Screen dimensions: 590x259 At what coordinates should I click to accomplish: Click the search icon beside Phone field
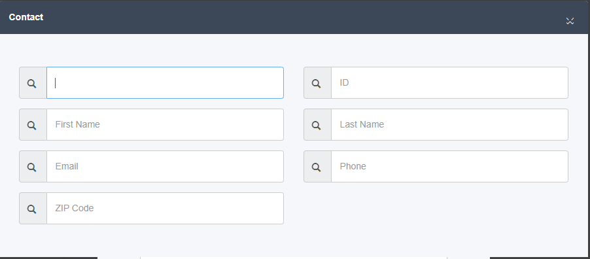pyautogui.click(x=317, y=167)
